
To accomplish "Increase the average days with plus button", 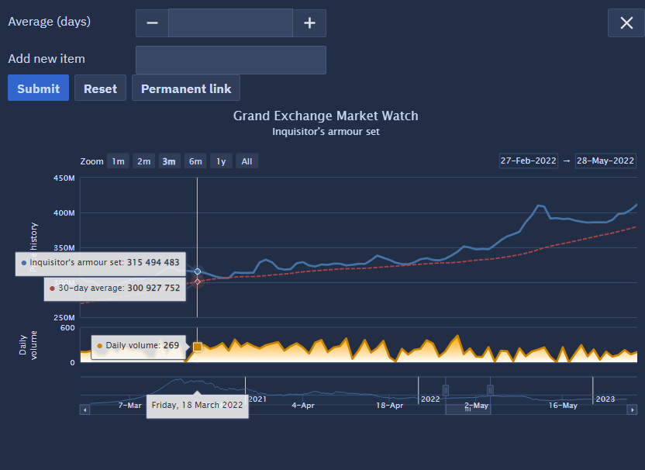I will [309, 23].
